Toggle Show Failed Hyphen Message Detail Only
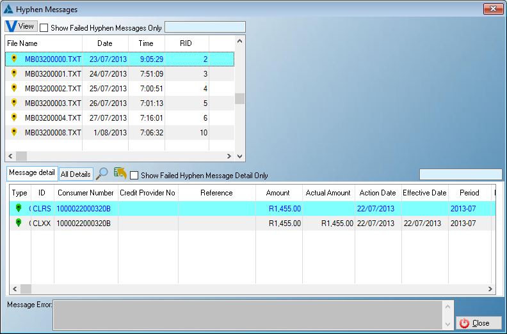Screen dimensions: 507x334 (x=134, y=175)
